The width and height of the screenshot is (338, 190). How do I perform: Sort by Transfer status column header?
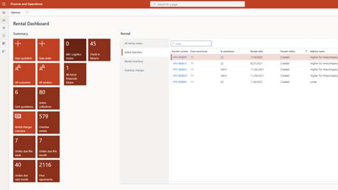point(287,52)
